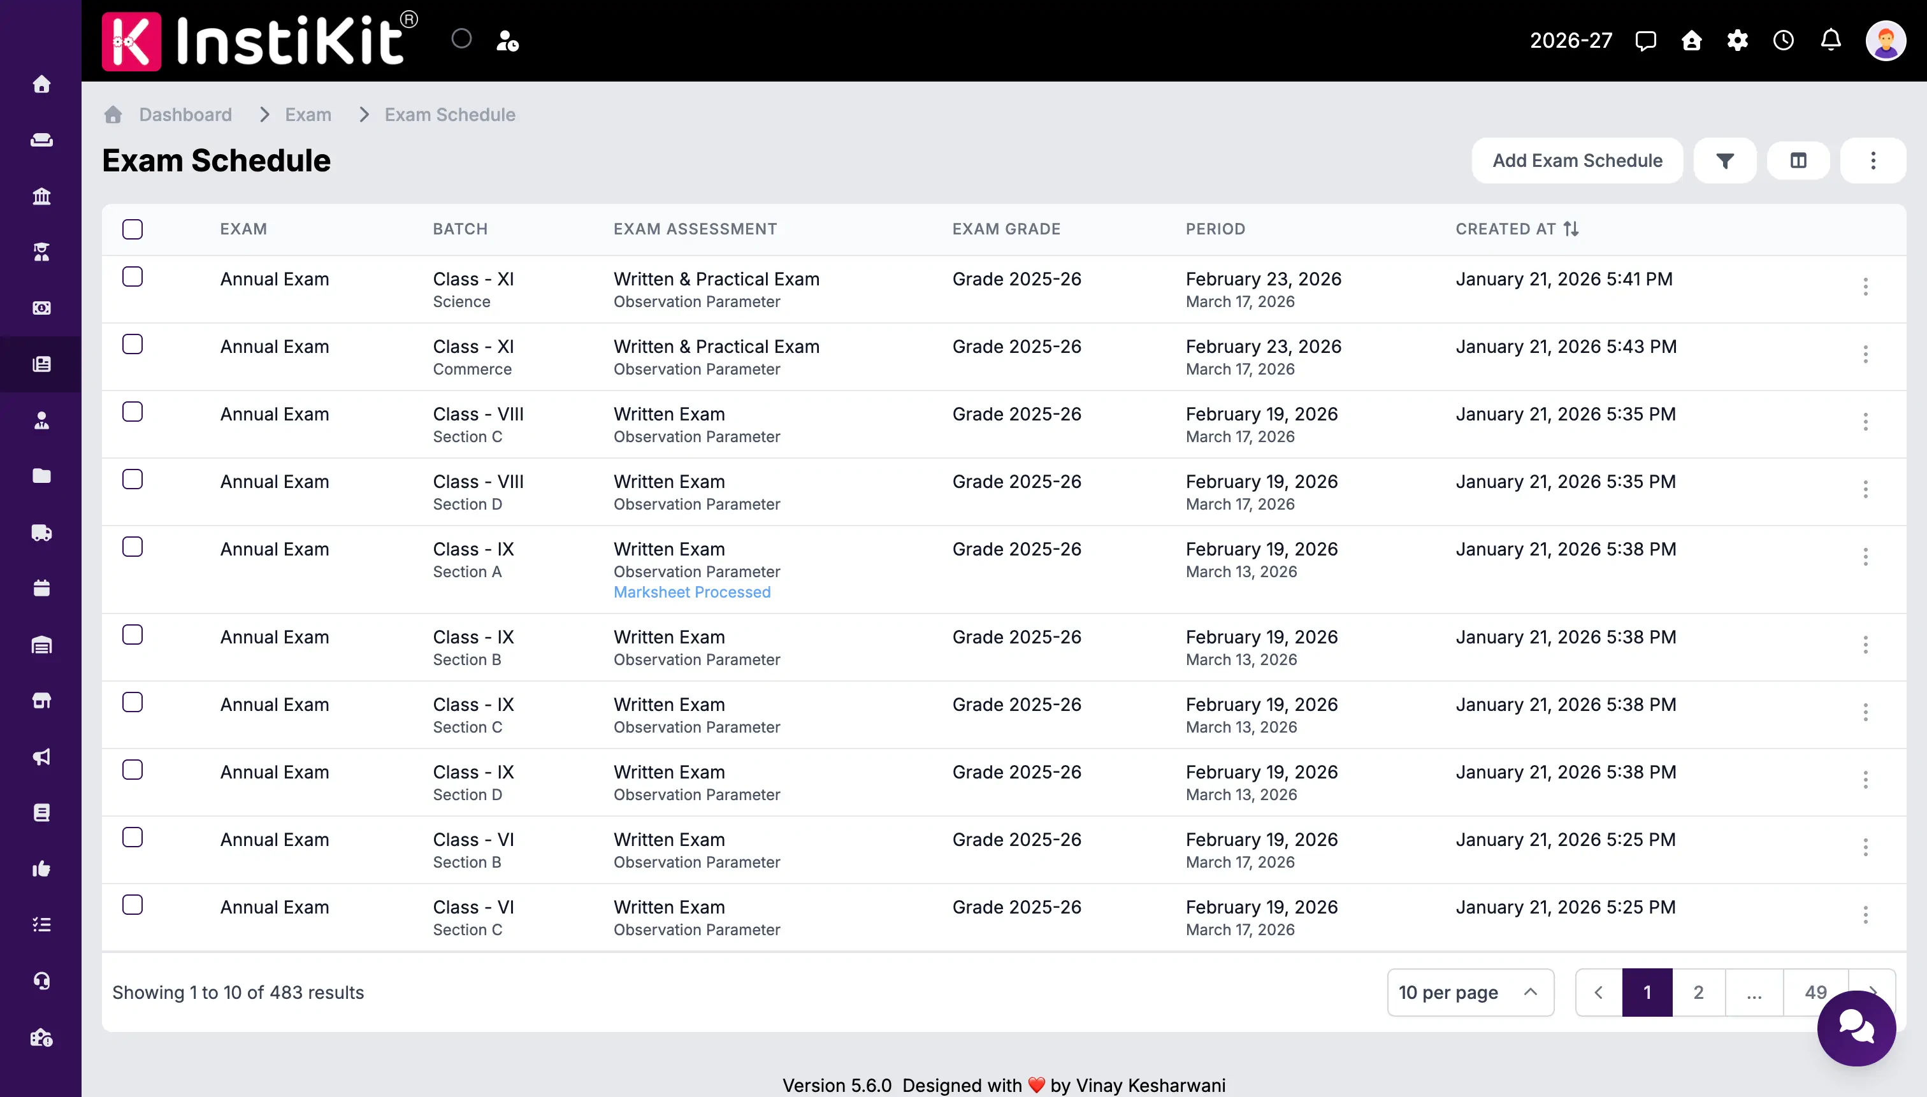
Task: Go to Dashboard breadcrumb
Action: click(x=185, y=115)
